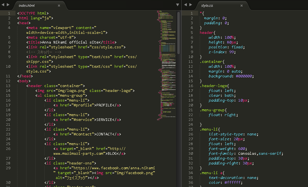
Task: Click the .header-logo selector line
Action: click(214, 86)
